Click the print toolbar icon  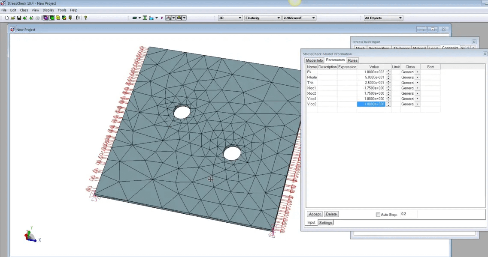[x=38, y=18]
